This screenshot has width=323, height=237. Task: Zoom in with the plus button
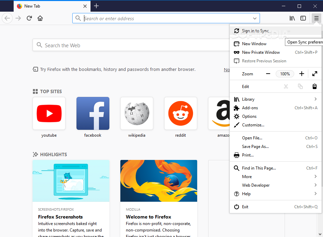tap(302, 74)
